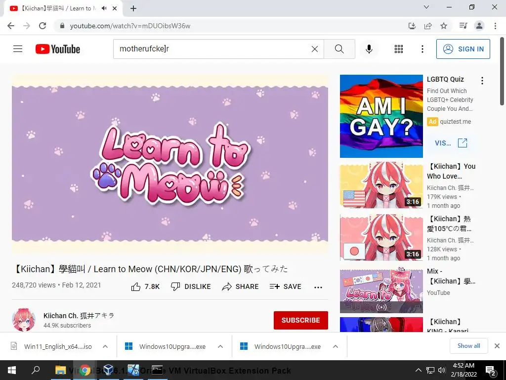Click the SIGN IN button
The image size is (506, 380).
pyautogui.click(x=463, y=49)
